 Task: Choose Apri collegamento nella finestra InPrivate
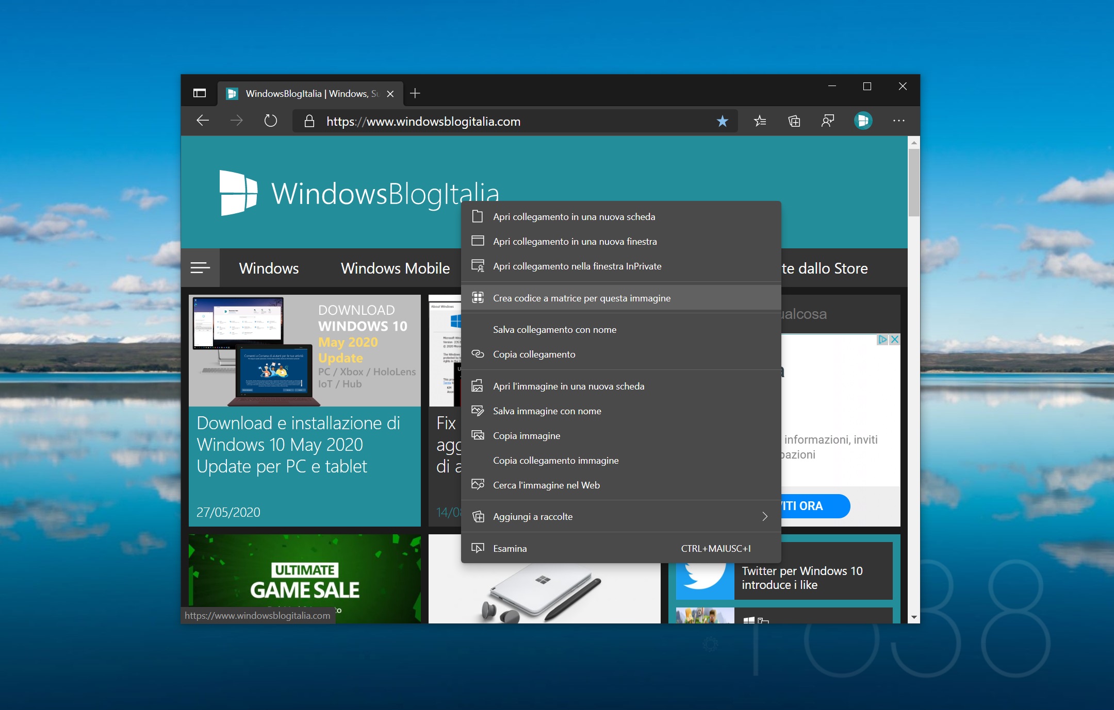pos(621,266)
